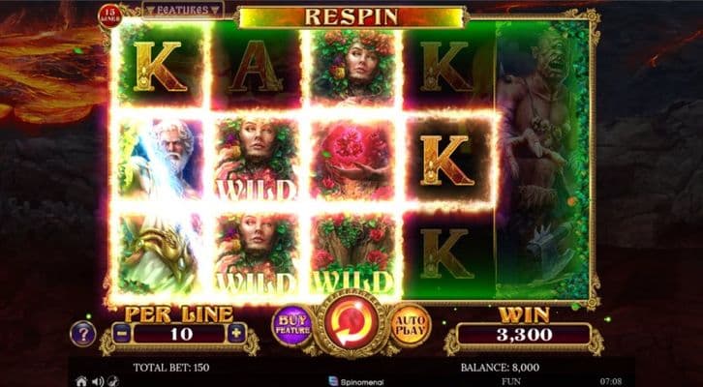Expand the Features dropdown
703x387 pixels.
tap(183, 11)
